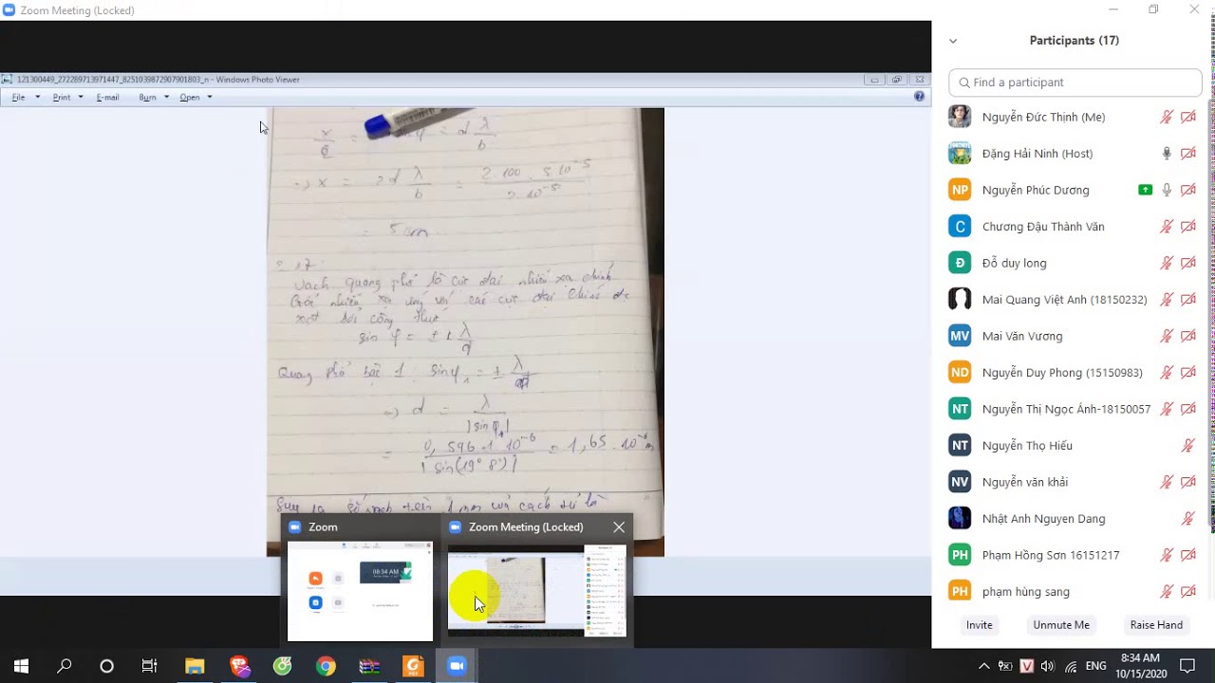Open the notification center icon

[1187, 666]
